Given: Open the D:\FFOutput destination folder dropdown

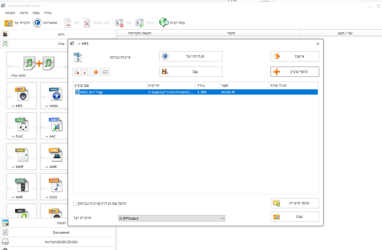Looking at the screenshot, I should [172, 218].
